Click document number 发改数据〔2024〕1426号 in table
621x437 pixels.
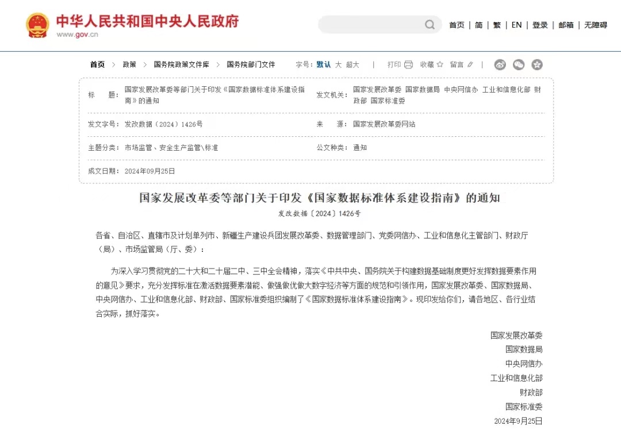click(163, 124)
